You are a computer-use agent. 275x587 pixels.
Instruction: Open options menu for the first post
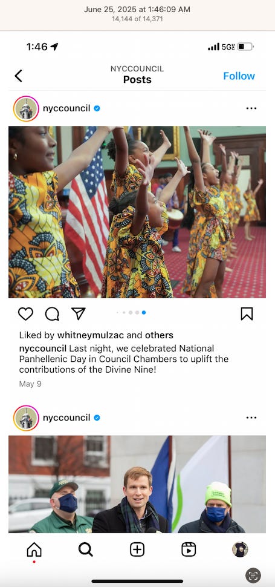[251, 108]
